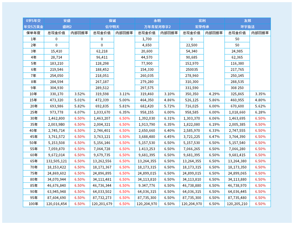The width and height of the screenshot is (294, 225).
Task: Select the '保诚' company header
Action: 112,21
